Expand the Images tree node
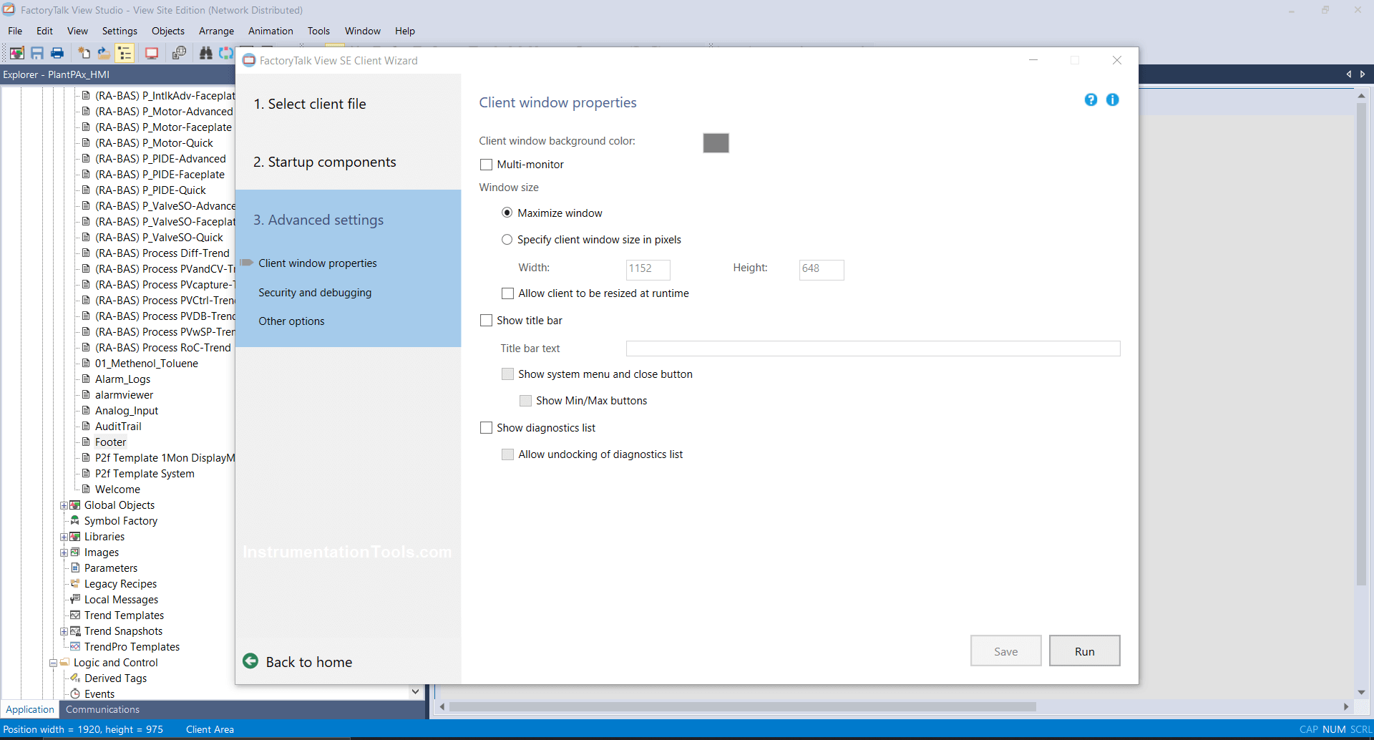 point(64,552)
